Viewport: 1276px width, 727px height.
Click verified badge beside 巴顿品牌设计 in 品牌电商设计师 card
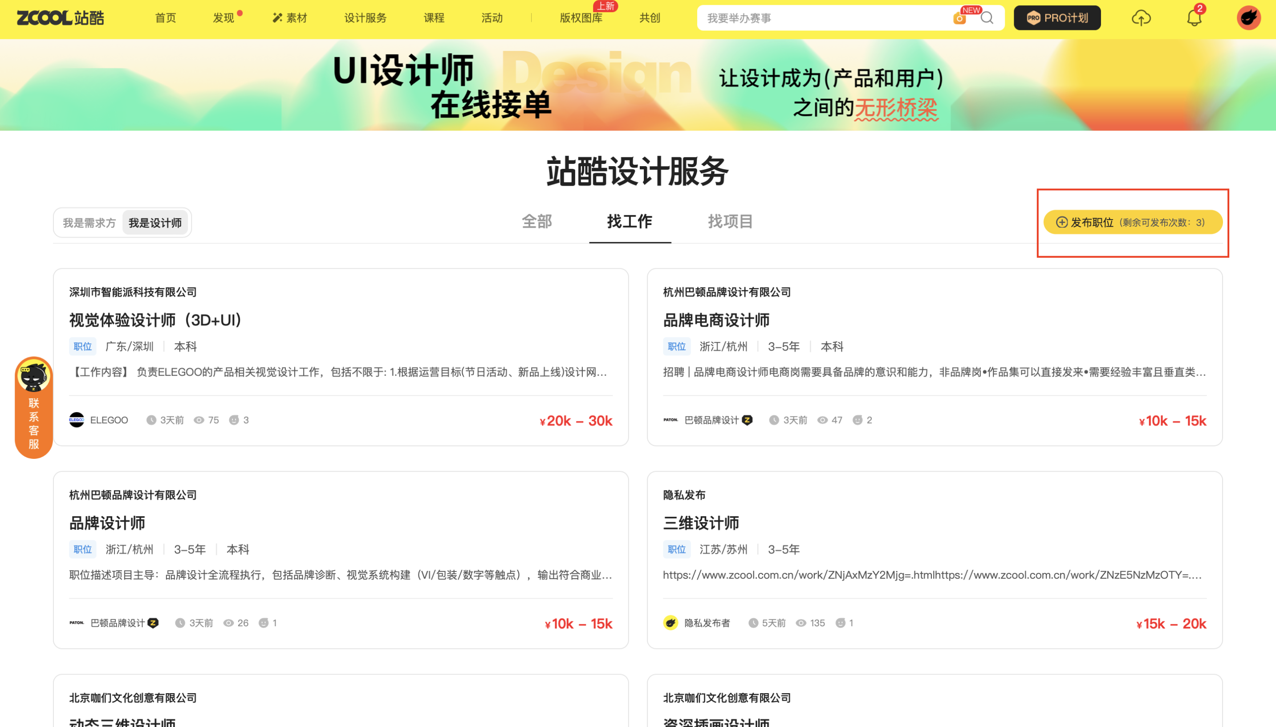tap(747, 420)
